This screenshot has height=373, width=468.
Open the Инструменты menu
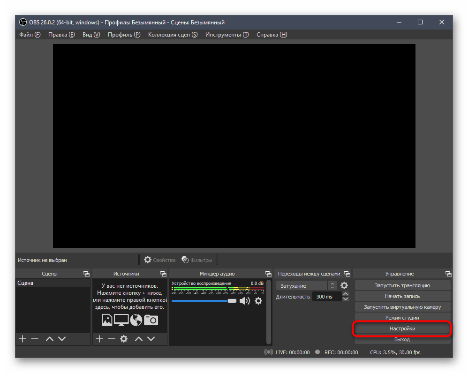pyautogui.click(x=226, y=35)
